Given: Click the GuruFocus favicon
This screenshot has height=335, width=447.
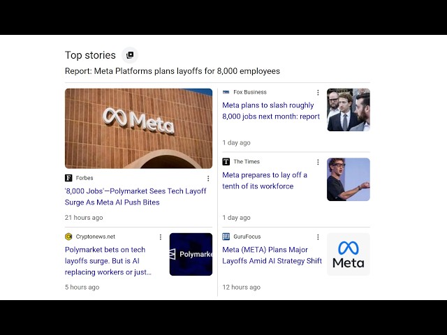Looking at the screenshot, I should click(226, 237).
